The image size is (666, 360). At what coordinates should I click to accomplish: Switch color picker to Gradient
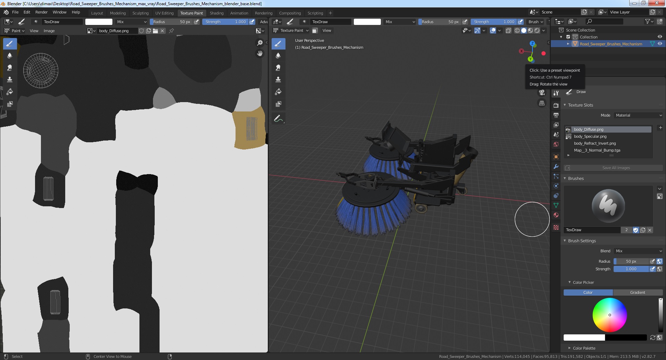(638, 292)
